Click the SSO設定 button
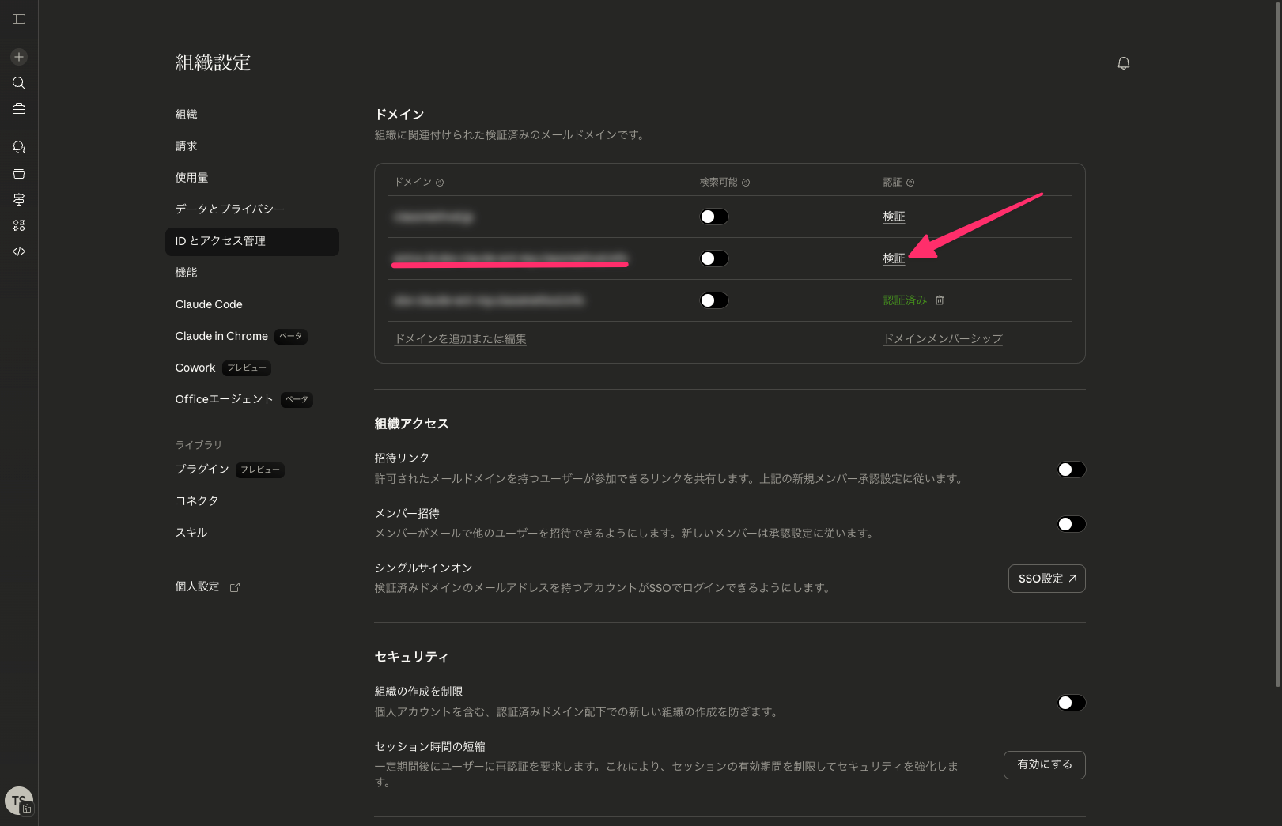Screen dimensions: 1282x826 [1046, 579]
